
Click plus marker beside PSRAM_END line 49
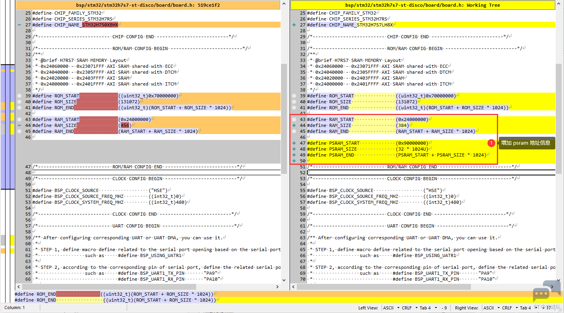294,155
